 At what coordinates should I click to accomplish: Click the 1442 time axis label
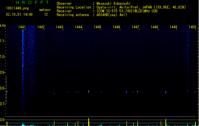[x=41, y=27]
